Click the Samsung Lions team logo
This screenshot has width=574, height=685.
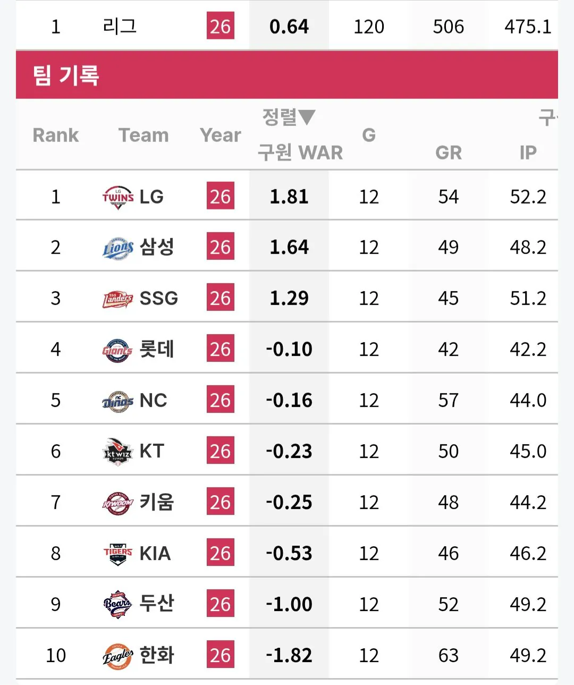pos(118,248)
